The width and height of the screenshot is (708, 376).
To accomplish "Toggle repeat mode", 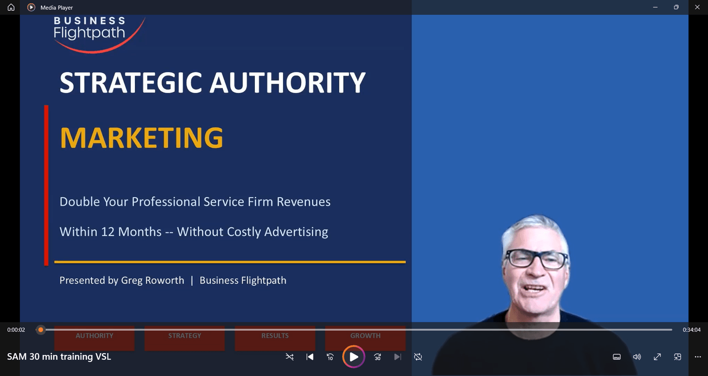I will 418,357.
